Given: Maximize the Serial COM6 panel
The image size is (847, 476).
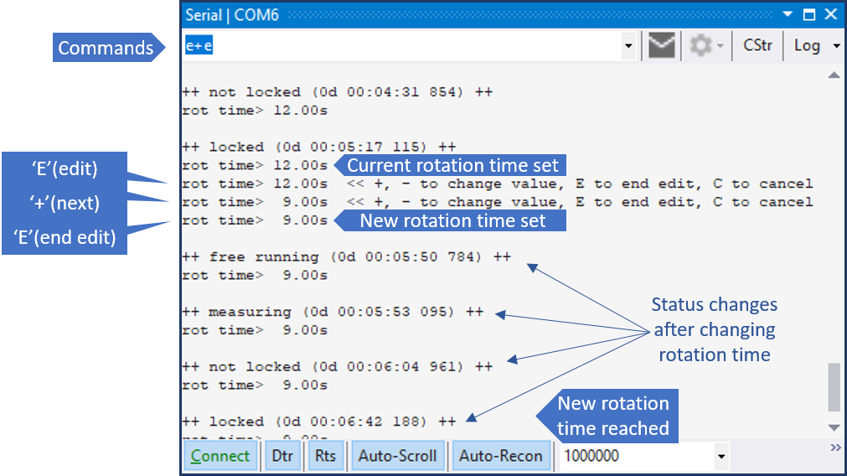Looking at the screenshot, I should tap(809, 14).
